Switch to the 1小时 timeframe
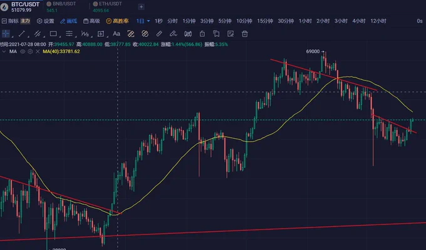The height and width of the screenshot is (250, 426). pos(305,21)
